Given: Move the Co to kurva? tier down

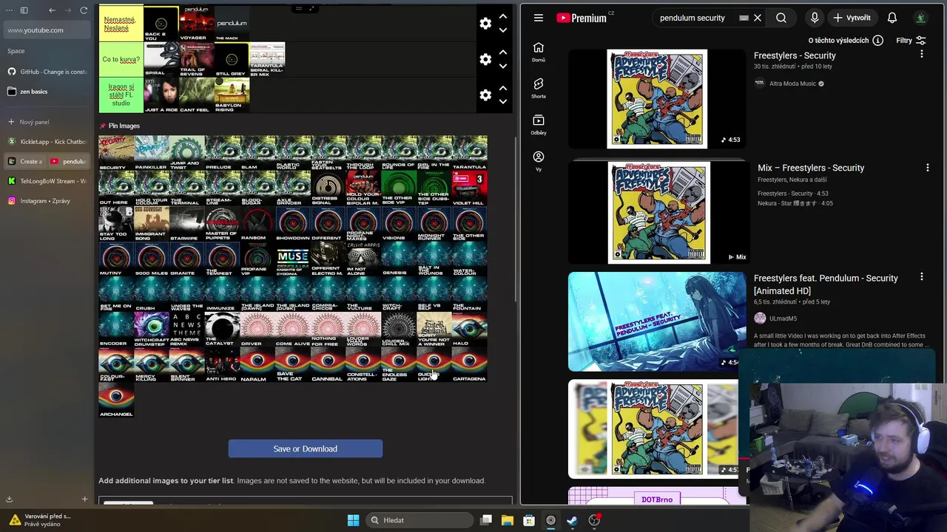Looking at the screenshot, I should [x=503, y=66].
